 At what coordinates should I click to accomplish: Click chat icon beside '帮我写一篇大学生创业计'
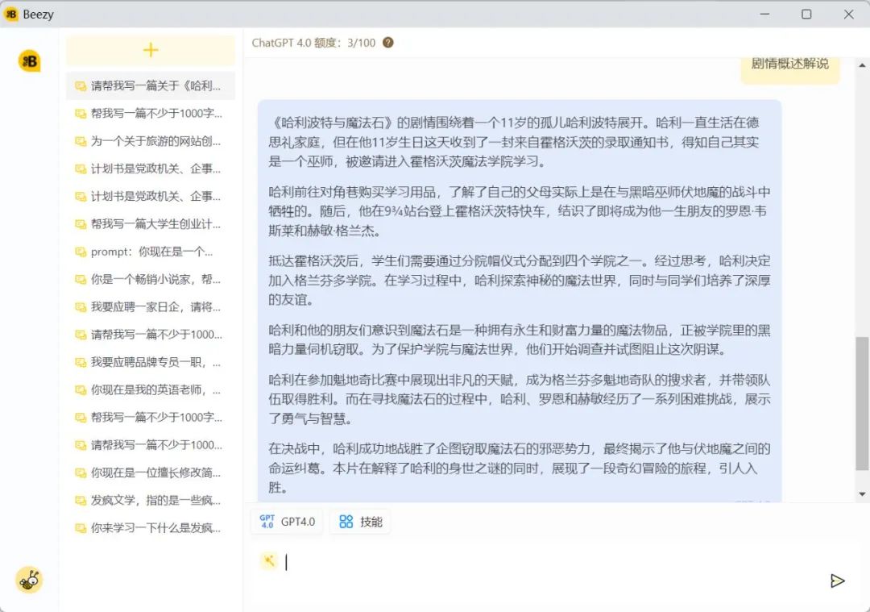[81, 224]
